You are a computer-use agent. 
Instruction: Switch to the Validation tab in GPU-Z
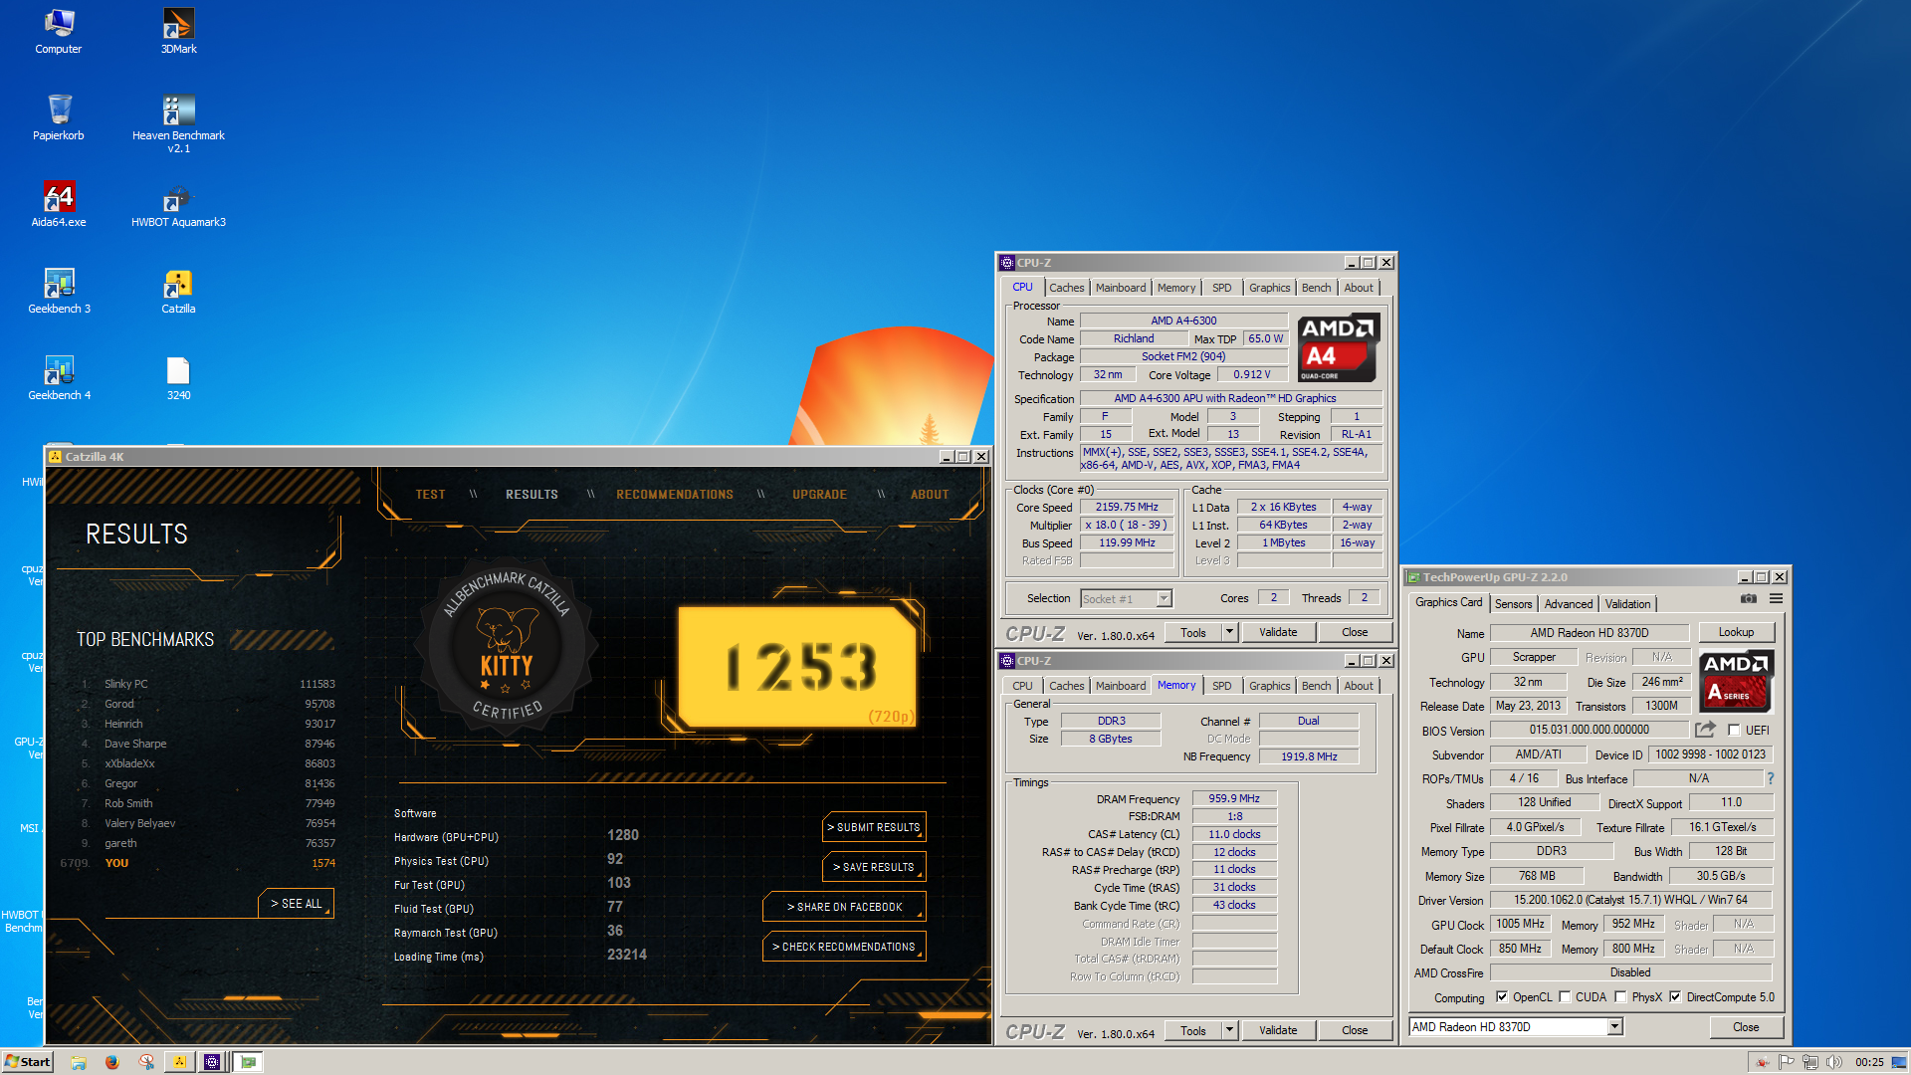[x=1627, y=604]
